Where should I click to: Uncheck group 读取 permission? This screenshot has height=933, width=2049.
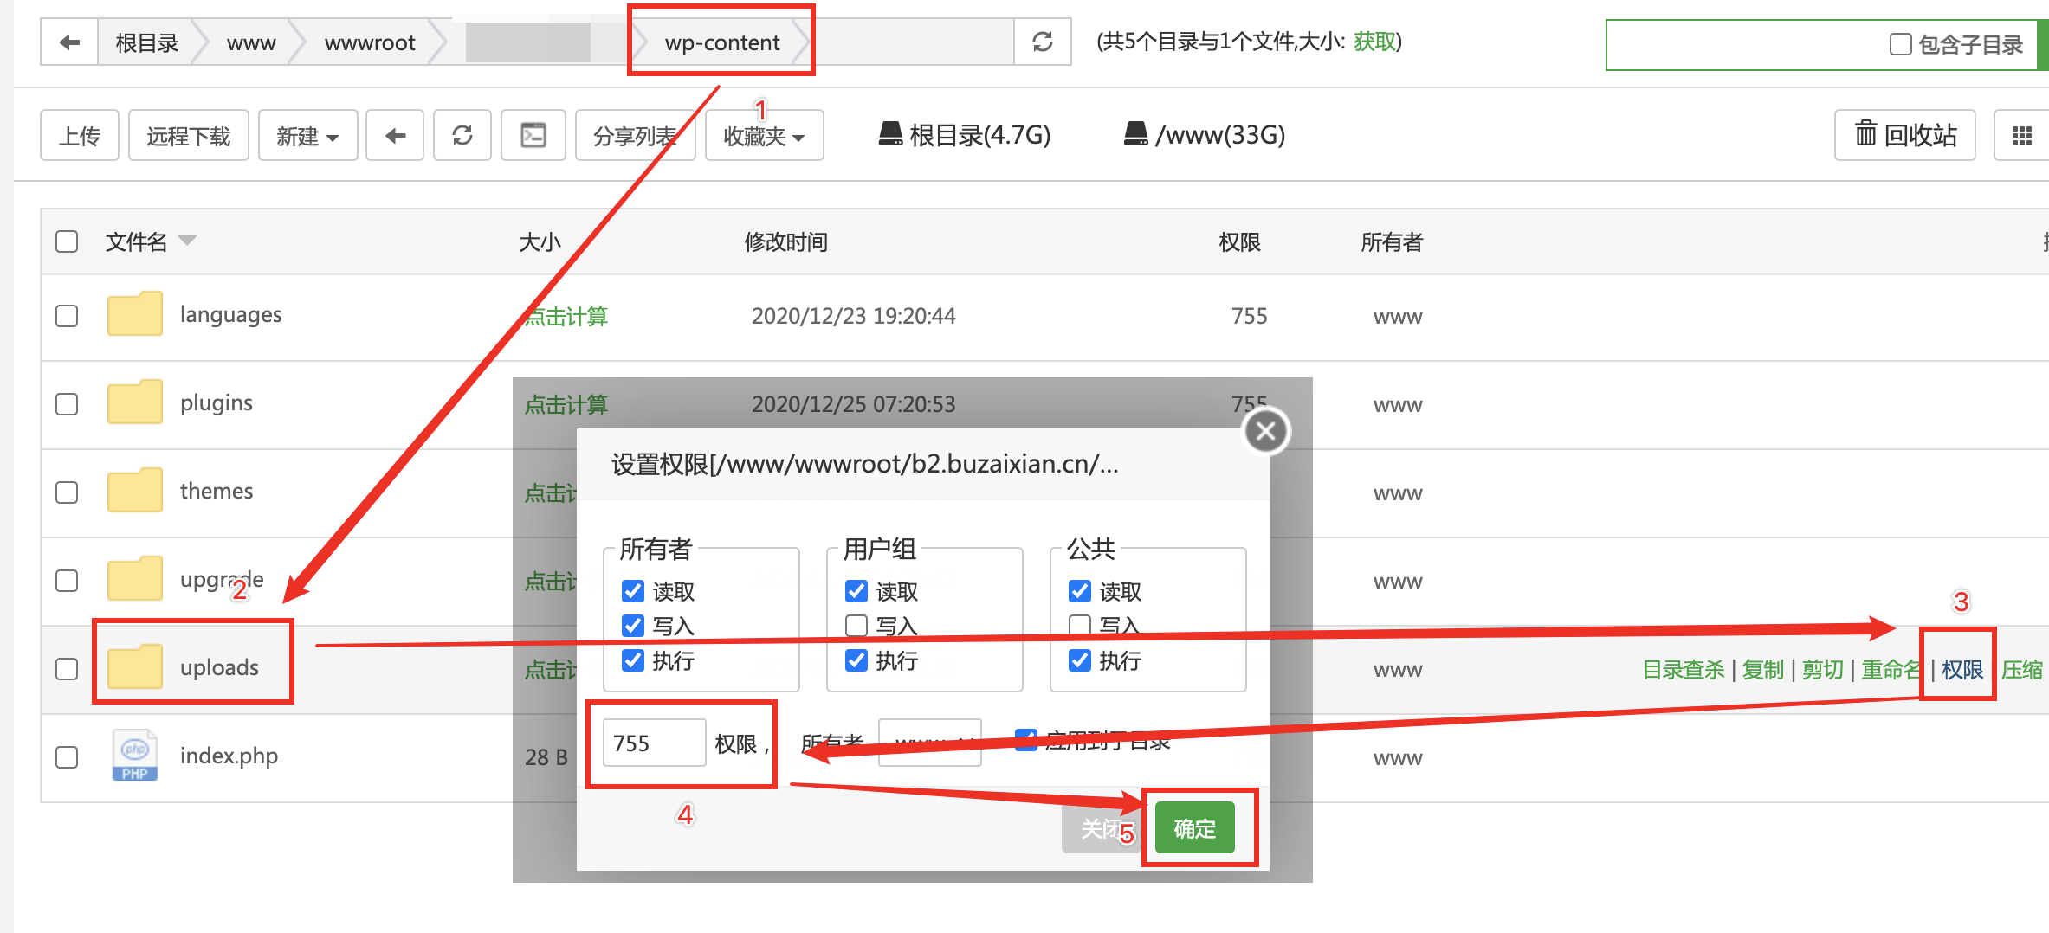[x=856, y=591]
